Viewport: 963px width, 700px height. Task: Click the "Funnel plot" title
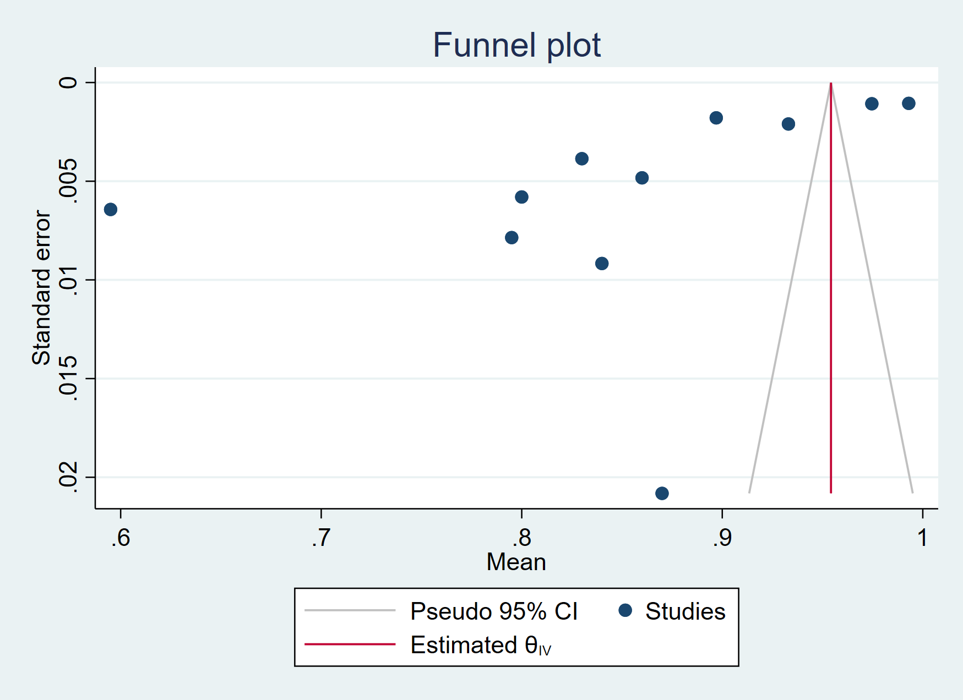pyautogui.click(x=516, y=45)
